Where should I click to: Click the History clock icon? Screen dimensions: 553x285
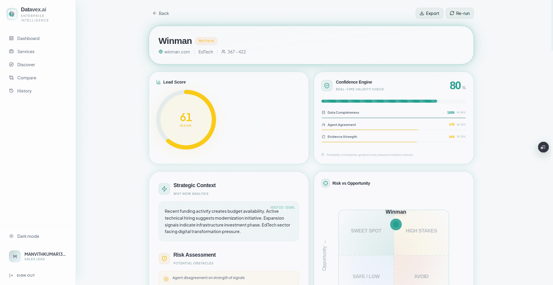(11, 91)
